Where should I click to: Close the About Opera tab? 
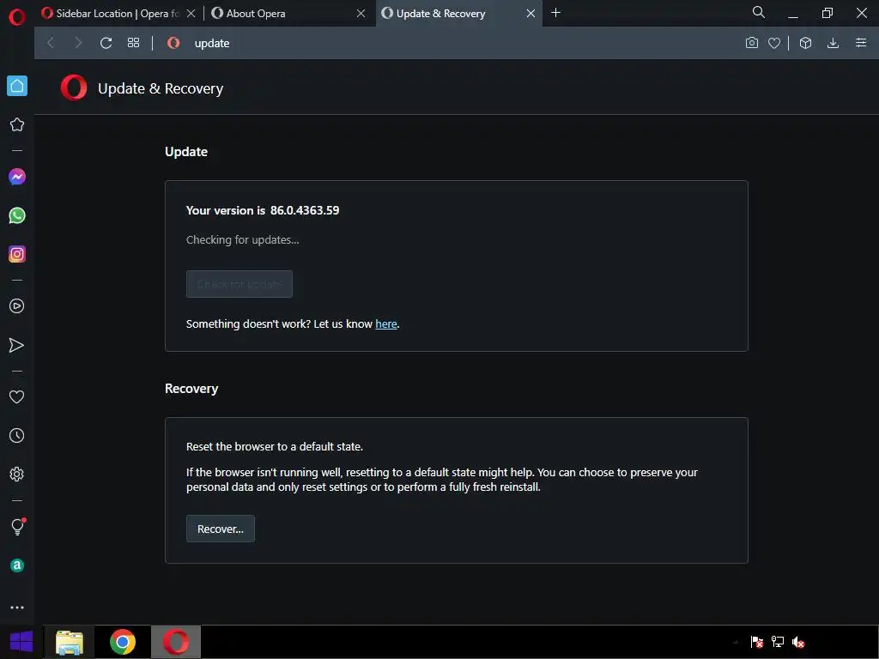point(361,14)
